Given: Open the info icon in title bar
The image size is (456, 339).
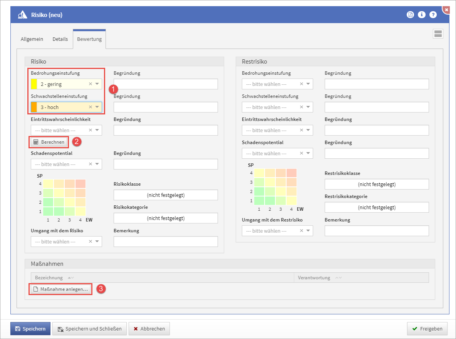Looking at the screenshot, I should click(422, 15).
